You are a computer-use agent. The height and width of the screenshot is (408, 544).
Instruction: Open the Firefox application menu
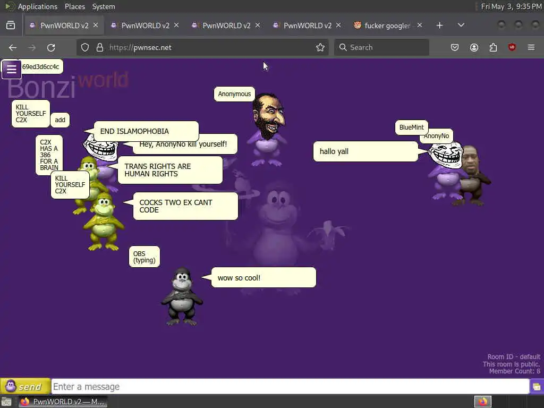pos(531,47)
